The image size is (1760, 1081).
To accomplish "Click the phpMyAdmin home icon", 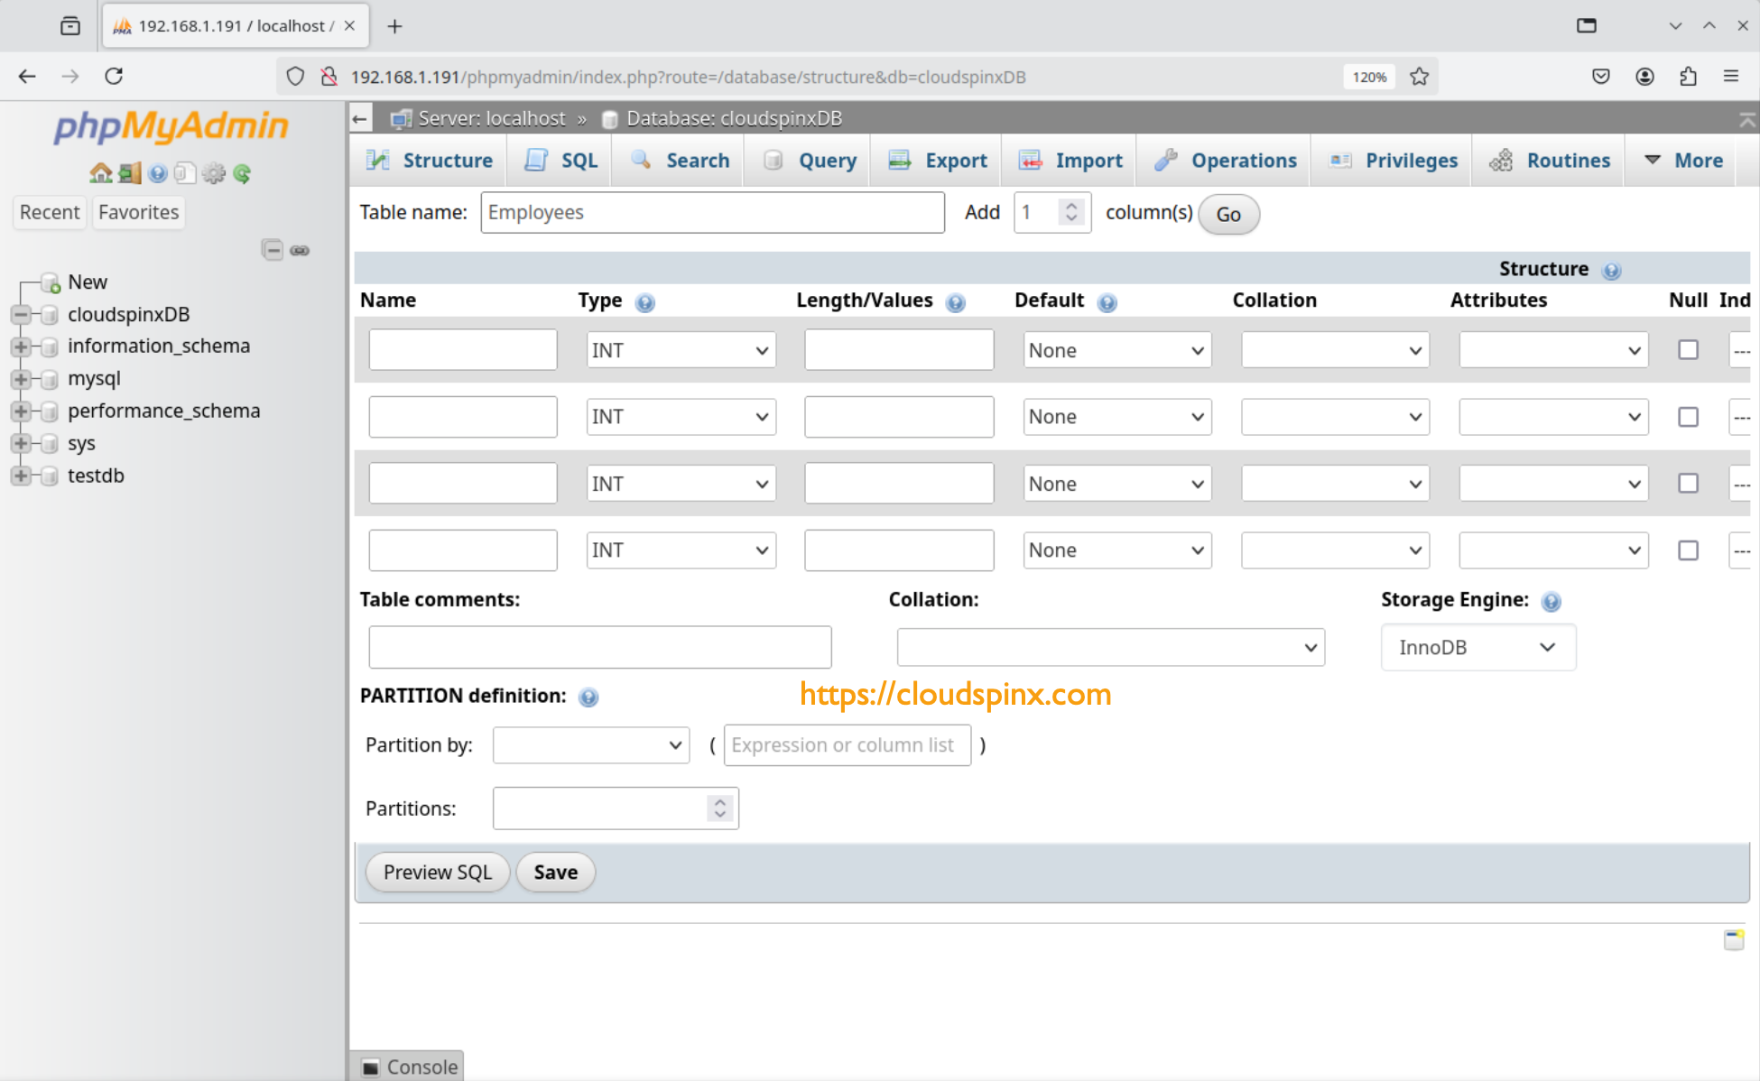I will point(101,172).
